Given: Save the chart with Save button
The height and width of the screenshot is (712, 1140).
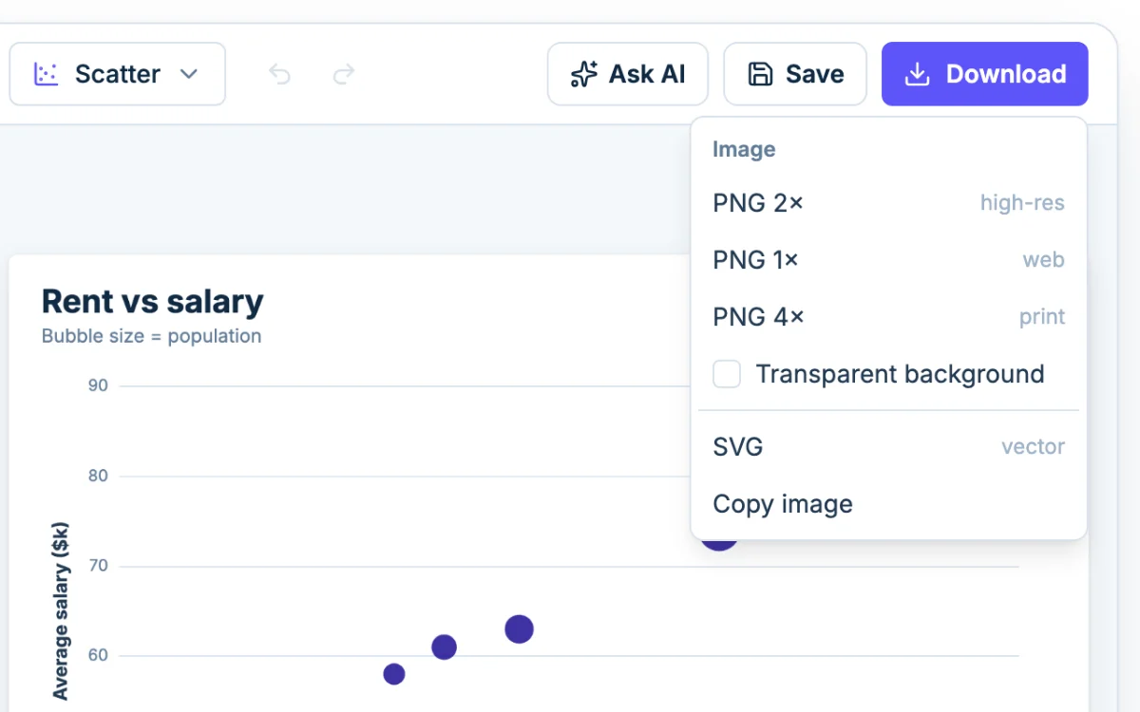Looking at the screenshot, I should (795, 74).
